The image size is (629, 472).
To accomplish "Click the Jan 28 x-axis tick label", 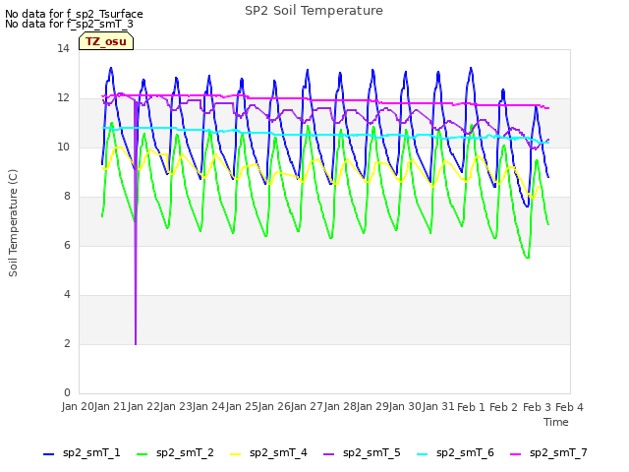I will click(x=340, y=407).
